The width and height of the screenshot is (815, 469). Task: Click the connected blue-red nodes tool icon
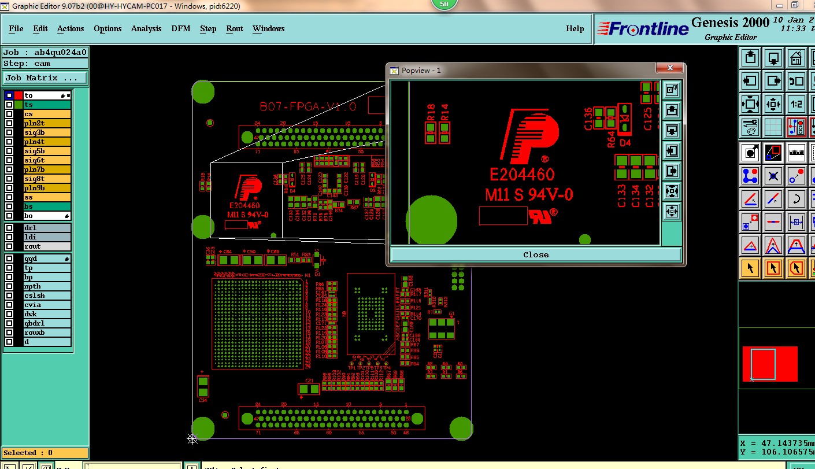(750, 175)
